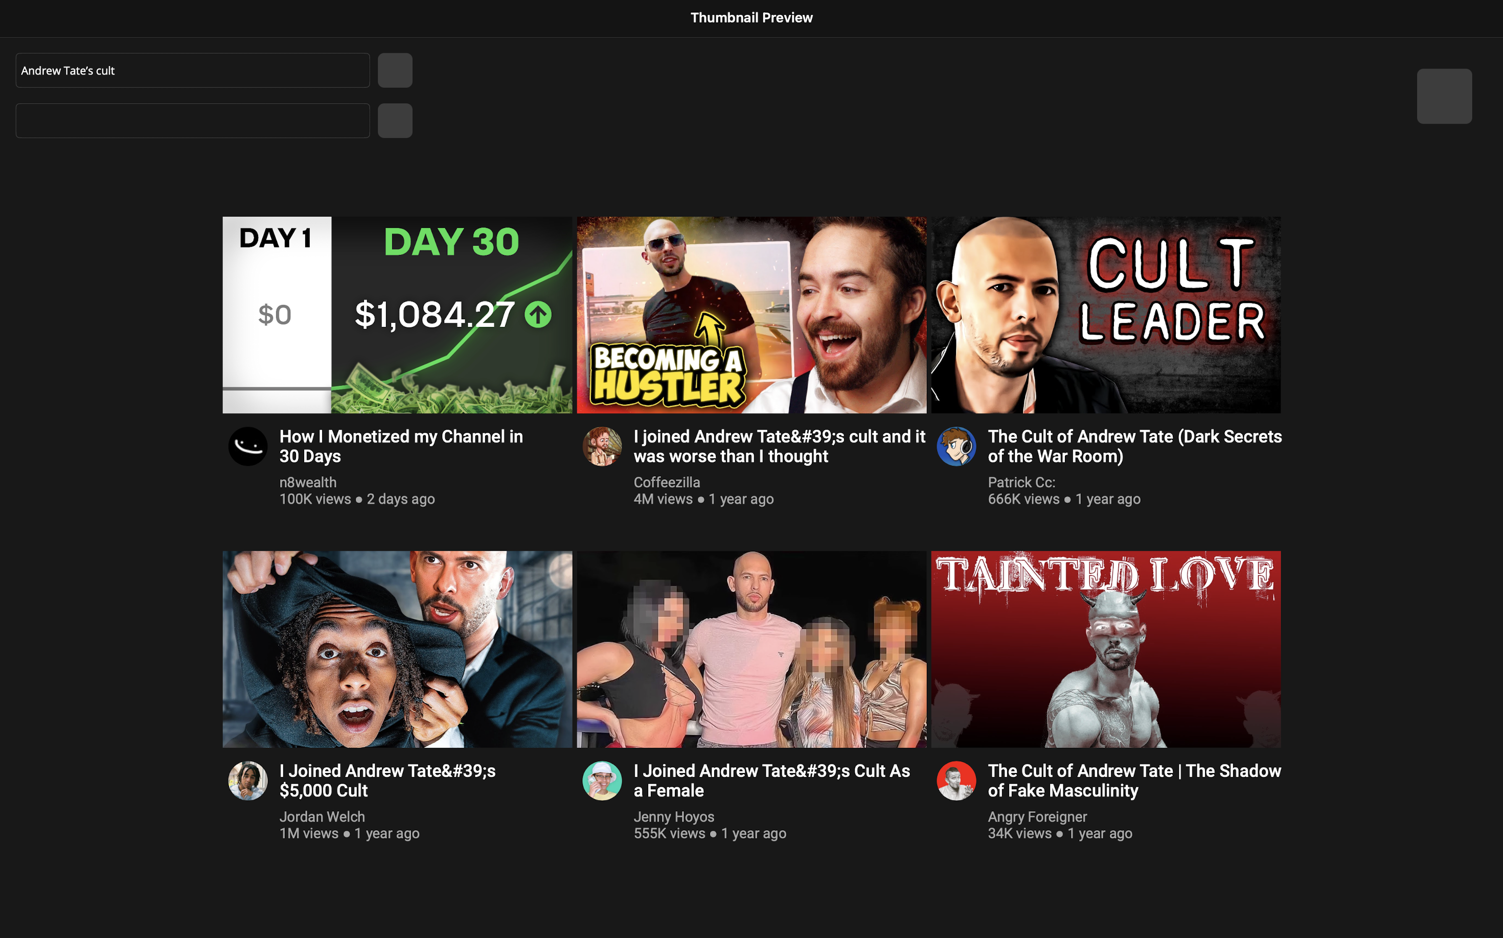
Task: Click the title 'How I Monetized my Channel in 30 Days'
Action: [x=401, y=446]
